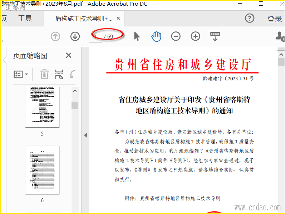
Task: Open the thumbnail options dropdown menu
Action: pyautogui.click(x=21, y=75)
